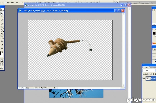Select the Move tool
Image resolution: width=156 pixels, height=103 pixels.
point(2,13)
